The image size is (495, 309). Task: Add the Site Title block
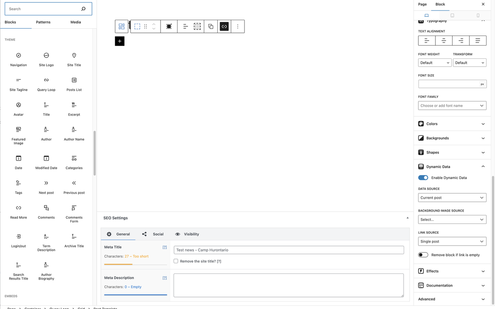click(74, 60)
